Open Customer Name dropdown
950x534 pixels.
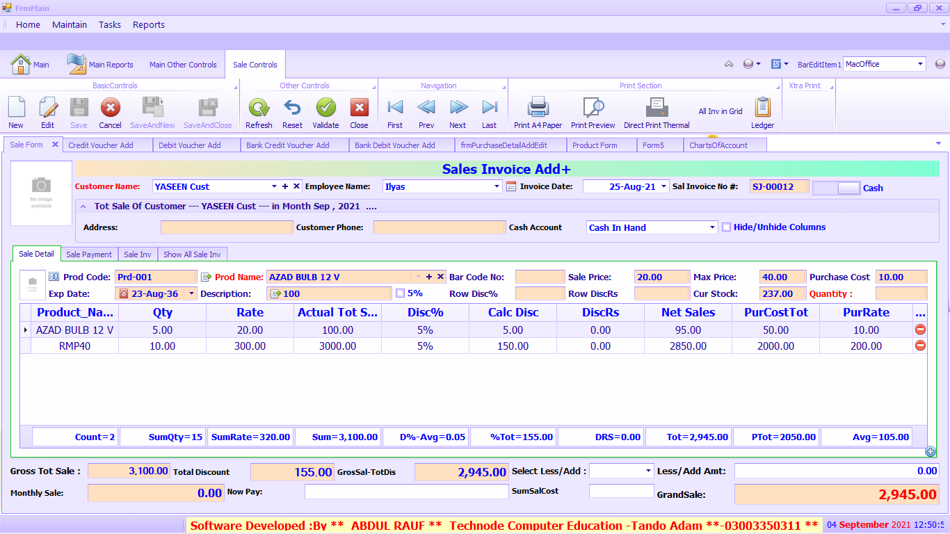274,186
